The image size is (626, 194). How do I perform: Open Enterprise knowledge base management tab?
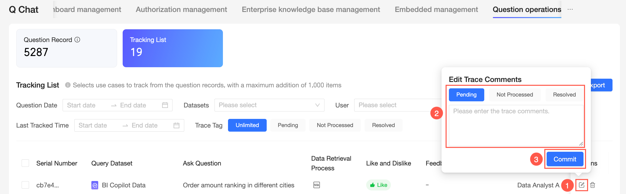pos(311,9)
